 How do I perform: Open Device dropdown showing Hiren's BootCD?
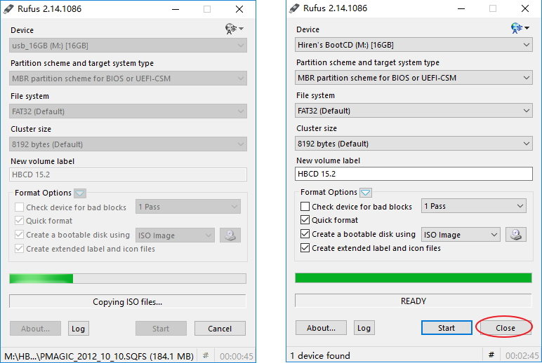click(414, 45)
